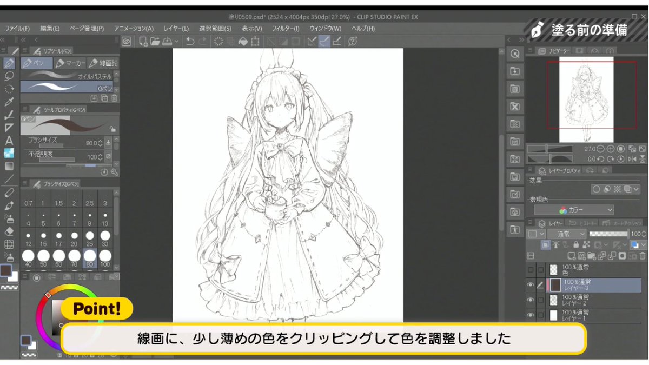Select 線画鉛 sub tool group
The image size is (649, 365).
point(103,63)
